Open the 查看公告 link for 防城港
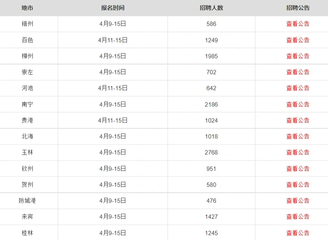 coord(298,201)
